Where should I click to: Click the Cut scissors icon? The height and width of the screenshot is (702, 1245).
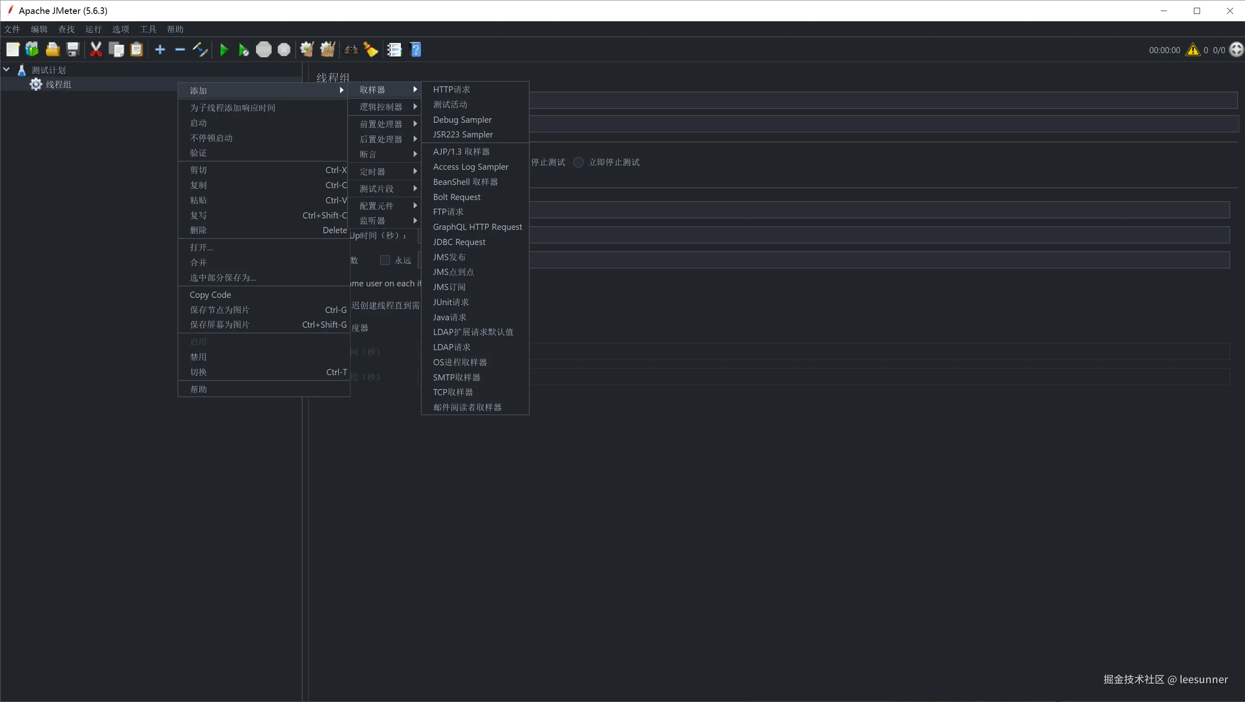96,49
